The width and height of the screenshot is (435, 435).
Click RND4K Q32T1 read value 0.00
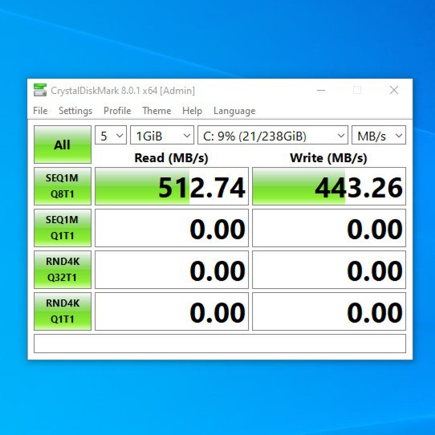172,270
